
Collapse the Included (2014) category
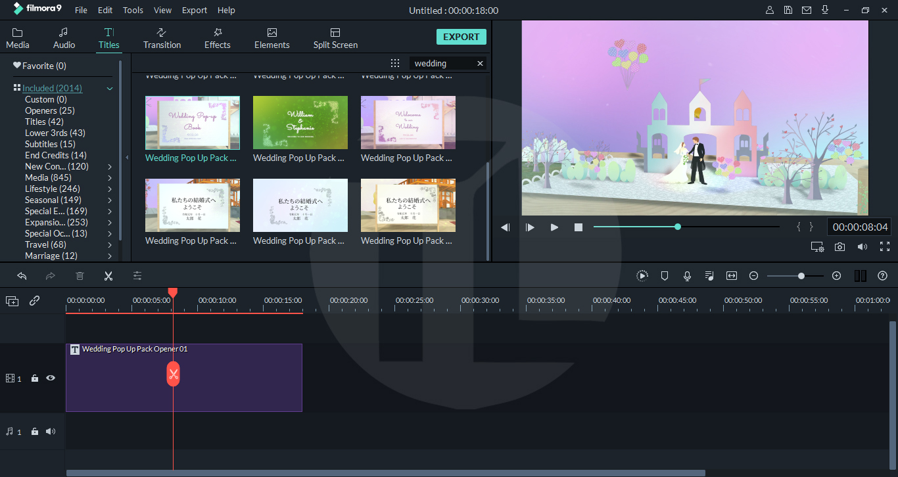(110, 87)
